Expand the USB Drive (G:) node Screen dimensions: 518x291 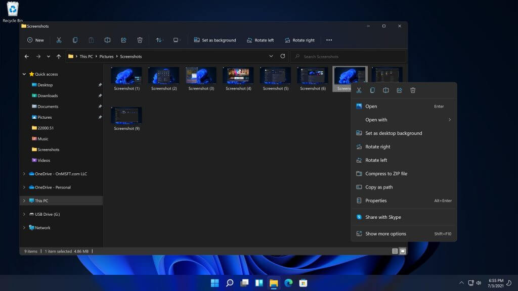tap(24, 214)
